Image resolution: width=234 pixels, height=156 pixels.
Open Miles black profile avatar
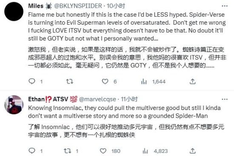14,12
